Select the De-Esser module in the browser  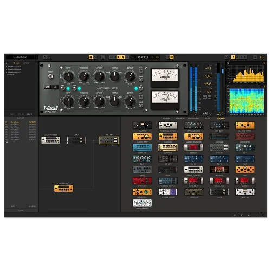(193, 147)
